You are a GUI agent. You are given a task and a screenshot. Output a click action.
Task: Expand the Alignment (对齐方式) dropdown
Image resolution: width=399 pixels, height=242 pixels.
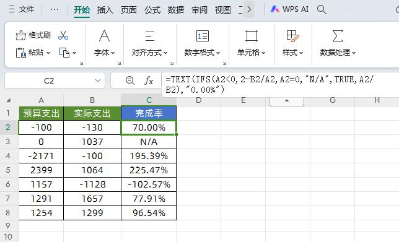150,53
